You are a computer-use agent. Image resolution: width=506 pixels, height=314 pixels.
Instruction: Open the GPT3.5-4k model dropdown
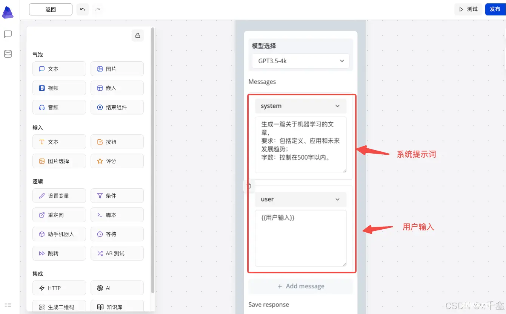(301, 61)
